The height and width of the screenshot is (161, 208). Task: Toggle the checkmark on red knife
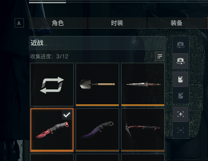(x=67, y=115)
